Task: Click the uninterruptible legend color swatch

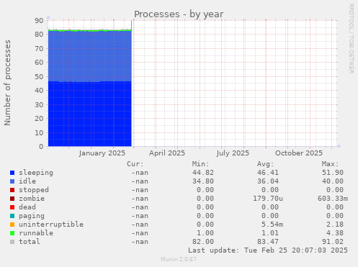Action: pos(12,225)
